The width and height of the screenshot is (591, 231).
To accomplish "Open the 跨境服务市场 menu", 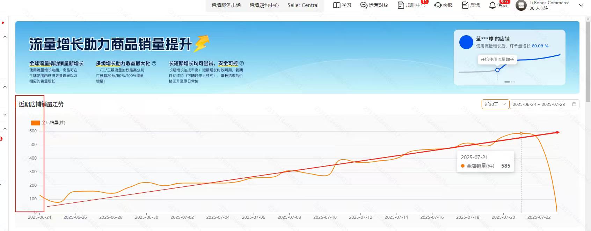I will click(x=226, y=5).
